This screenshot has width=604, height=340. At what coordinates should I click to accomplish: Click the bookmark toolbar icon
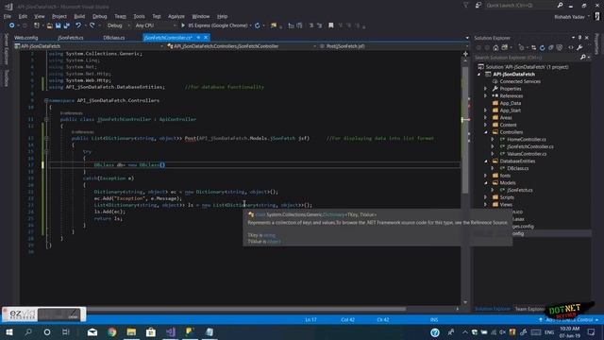click(330, 25)
